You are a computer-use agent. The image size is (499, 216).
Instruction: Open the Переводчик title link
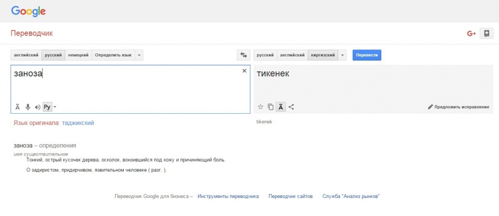(x=32, y=33)
